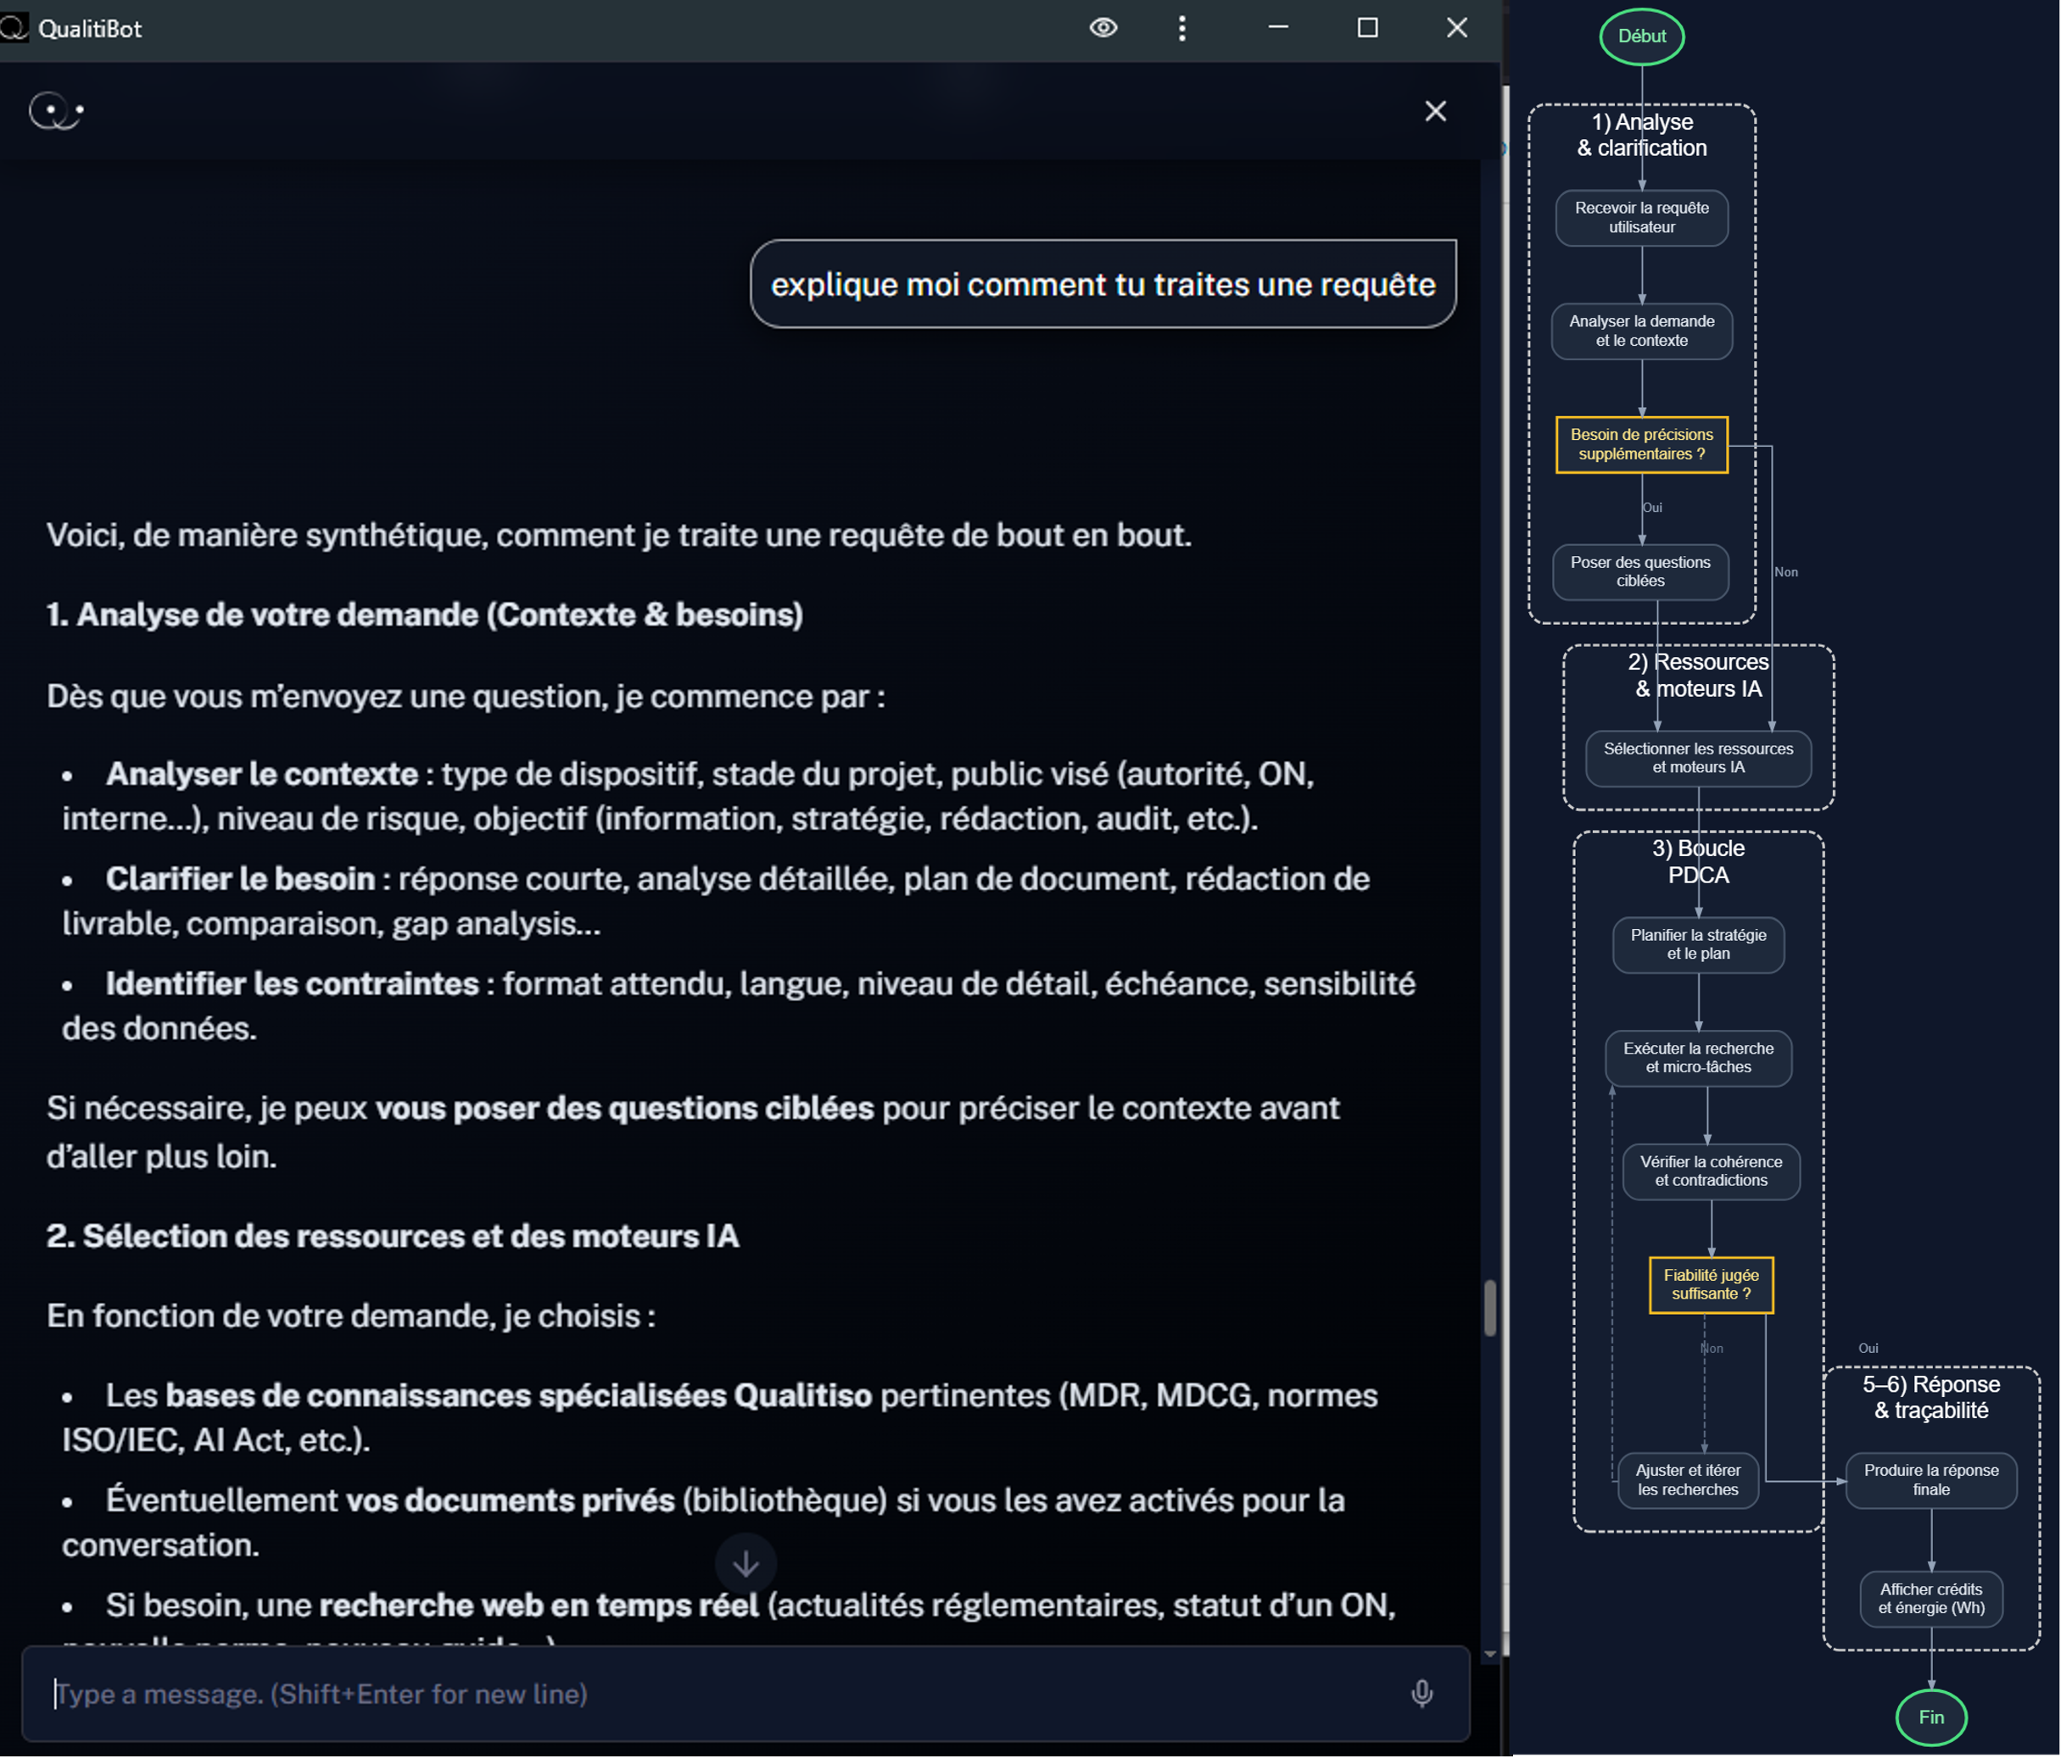Click scrollbar down arrow at bottom

point(1490,1654)
